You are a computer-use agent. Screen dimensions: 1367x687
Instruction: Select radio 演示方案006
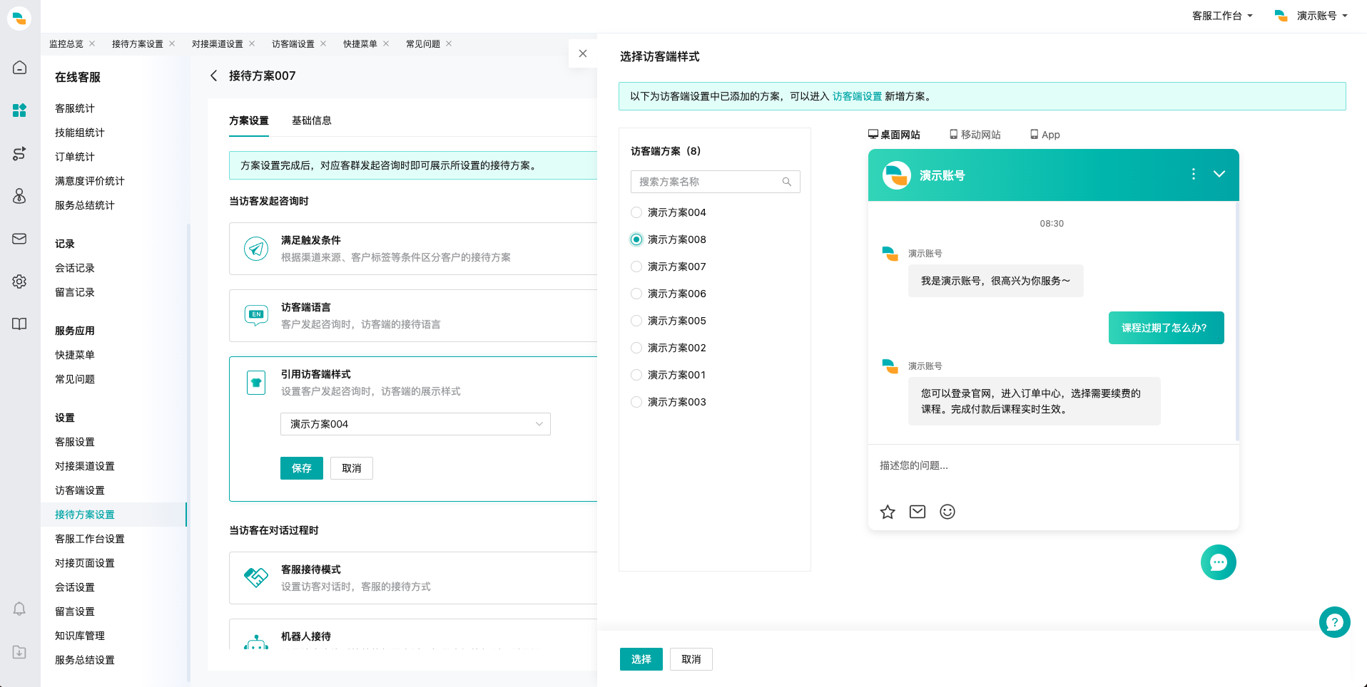pos(636,294)
